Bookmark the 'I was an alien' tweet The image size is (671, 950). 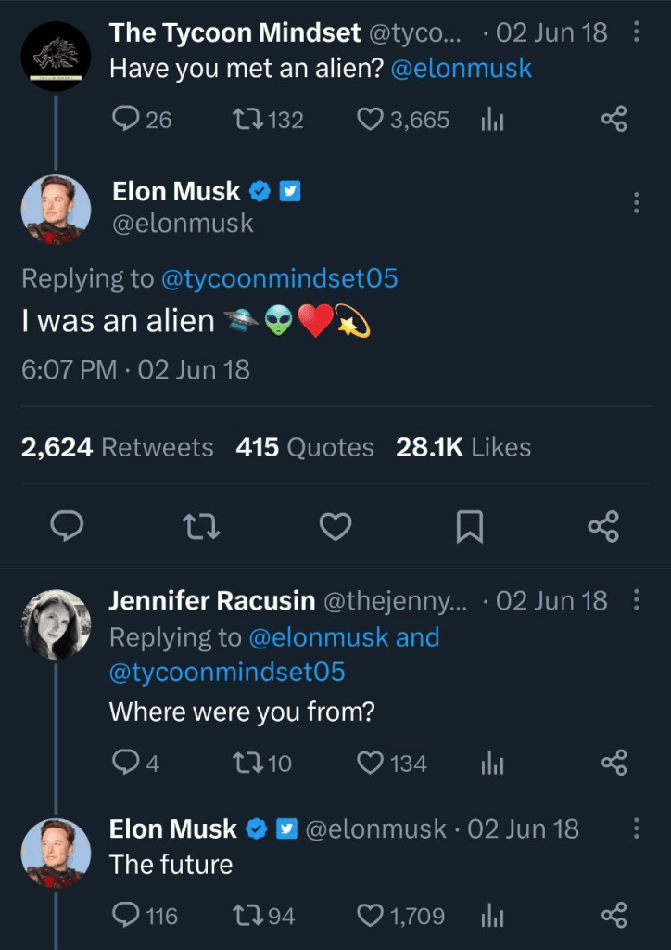pyautogui.click(x=470, y=527)
